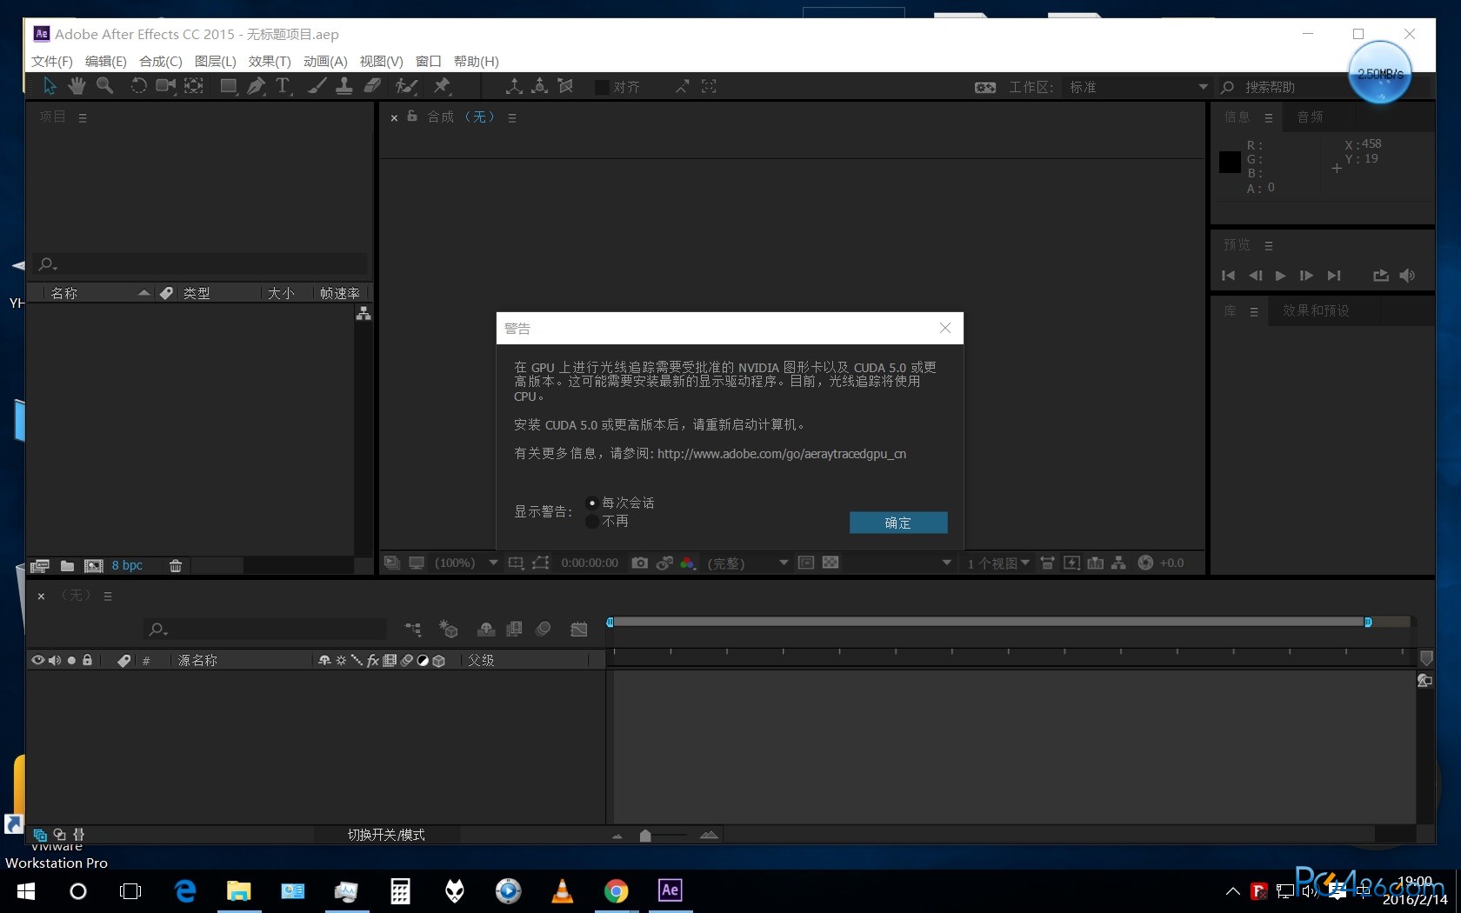Open the 项目 panel menu
1461x913 pixels.
83,117
